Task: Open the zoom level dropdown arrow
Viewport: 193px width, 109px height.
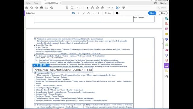Action: coord(112,8)
